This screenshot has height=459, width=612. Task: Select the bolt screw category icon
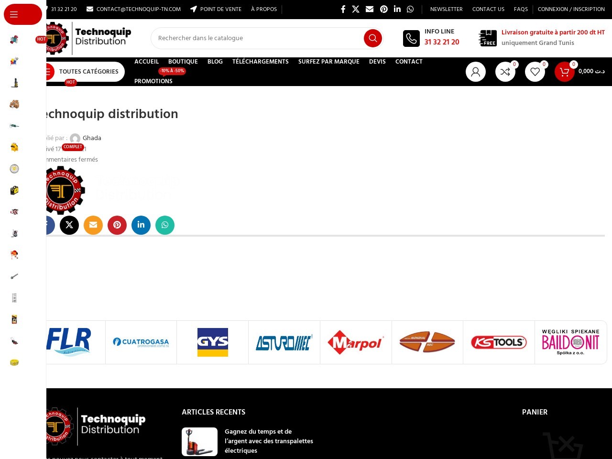pyautogui.click(x=14, y=276)
